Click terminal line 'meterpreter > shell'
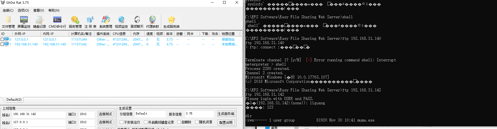Screen dimensions: 497x129 click(266, 64)
